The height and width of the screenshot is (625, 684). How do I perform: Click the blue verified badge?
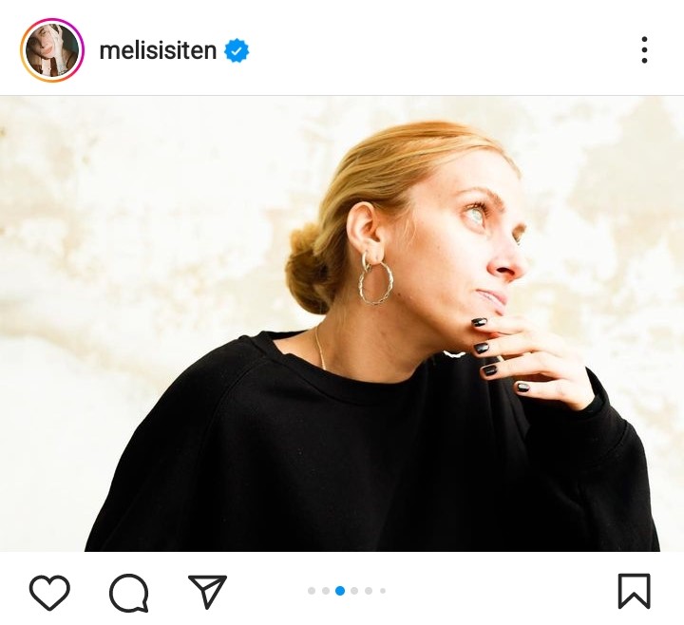click(237, 51)
